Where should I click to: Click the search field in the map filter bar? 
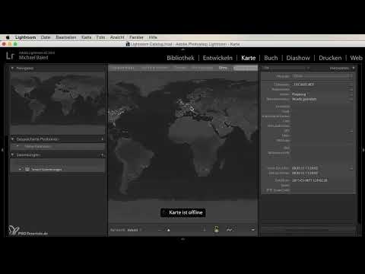tap(246, 68)
